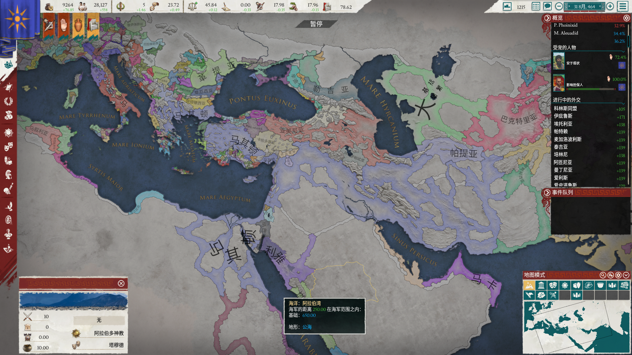Select the terrain map mode icon

point(529,285)
